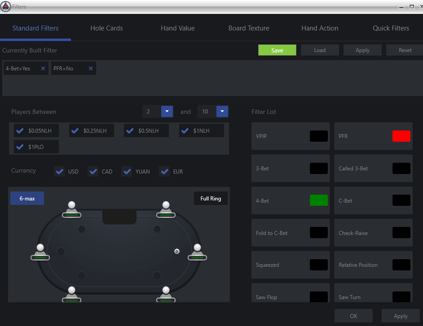Choose the 6-max table layout
This screenshot has height=326, width=423.
tap(27, 198)
